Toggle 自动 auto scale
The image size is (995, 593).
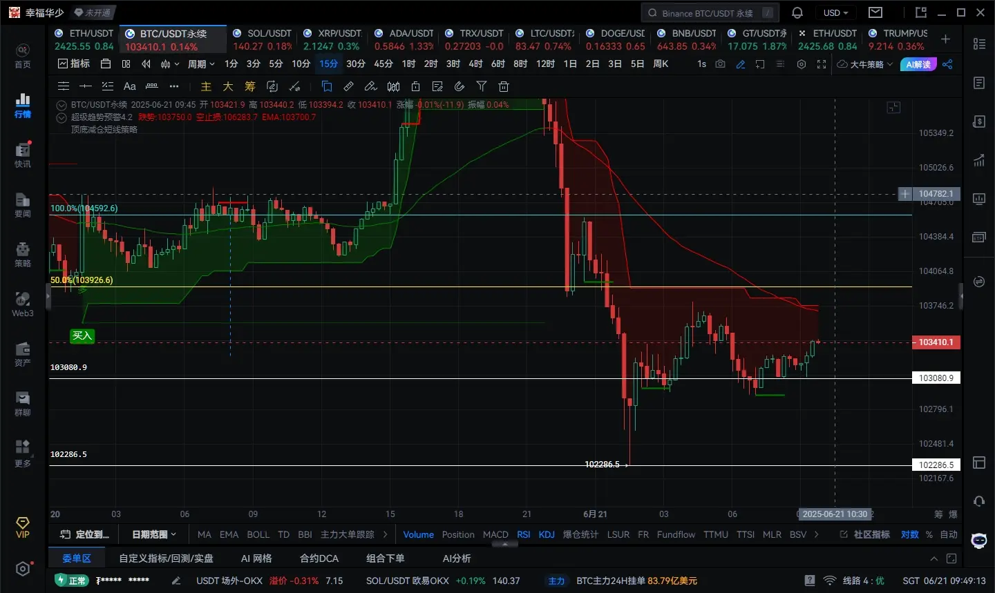(949, 534)
